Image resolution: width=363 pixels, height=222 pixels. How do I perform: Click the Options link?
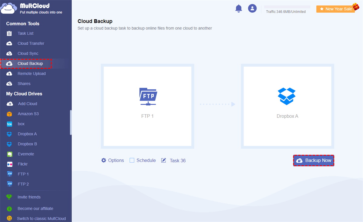click(116, 160)
